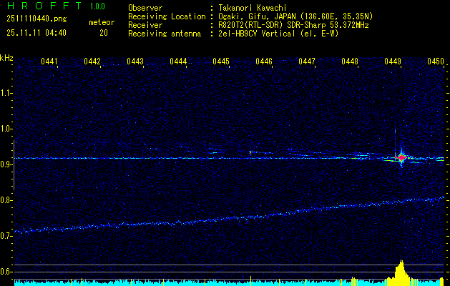Click the meteor count value 20

(104, 33)
